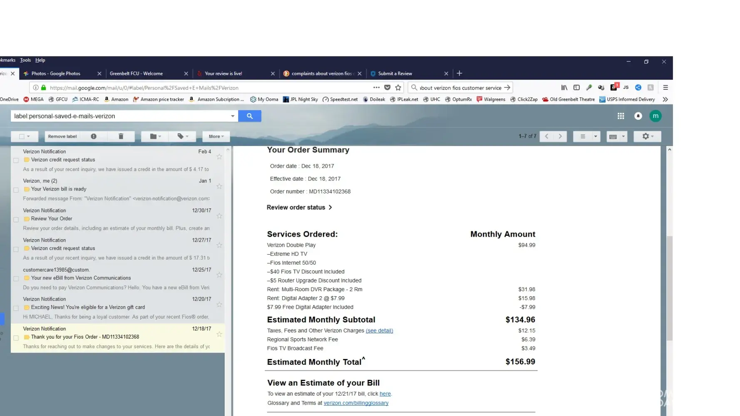This screenshot has height=416, width=740.
Task: Expand the Labels tag dropdown
Action: click(x=183, y=136)
